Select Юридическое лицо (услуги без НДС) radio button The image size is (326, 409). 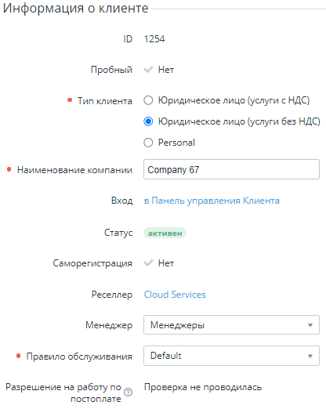[x=148, y=121]
